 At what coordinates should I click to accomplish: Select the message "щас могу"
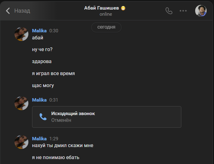(43, 86)
